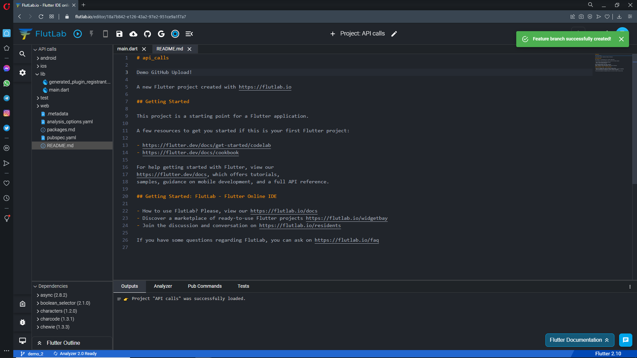Screen dimensions: 637x358
Task: Switch to the main.dart tab
Action: coord(127,49)
